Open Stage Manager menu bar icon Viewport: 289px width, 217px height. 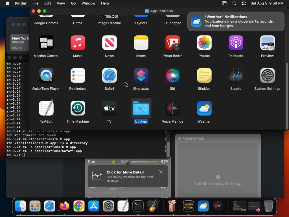[224, 3]
